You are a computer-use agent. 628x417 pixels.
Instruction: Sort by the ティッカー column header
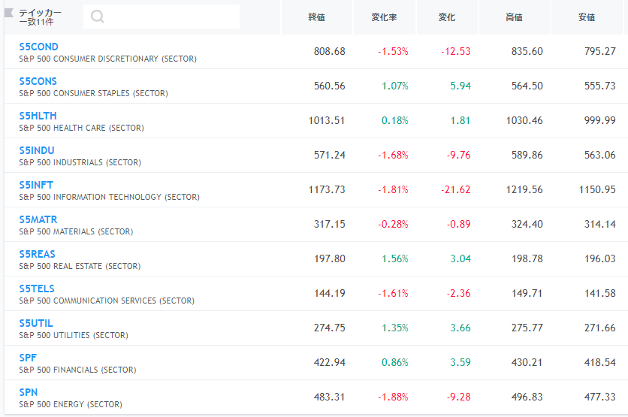click(x=40, y=13)
